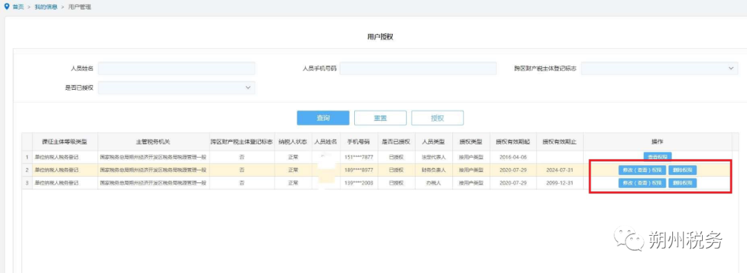Click the 手机号码 column header
747x273 pixels.
pyautogui.click(x=359, y=142)
